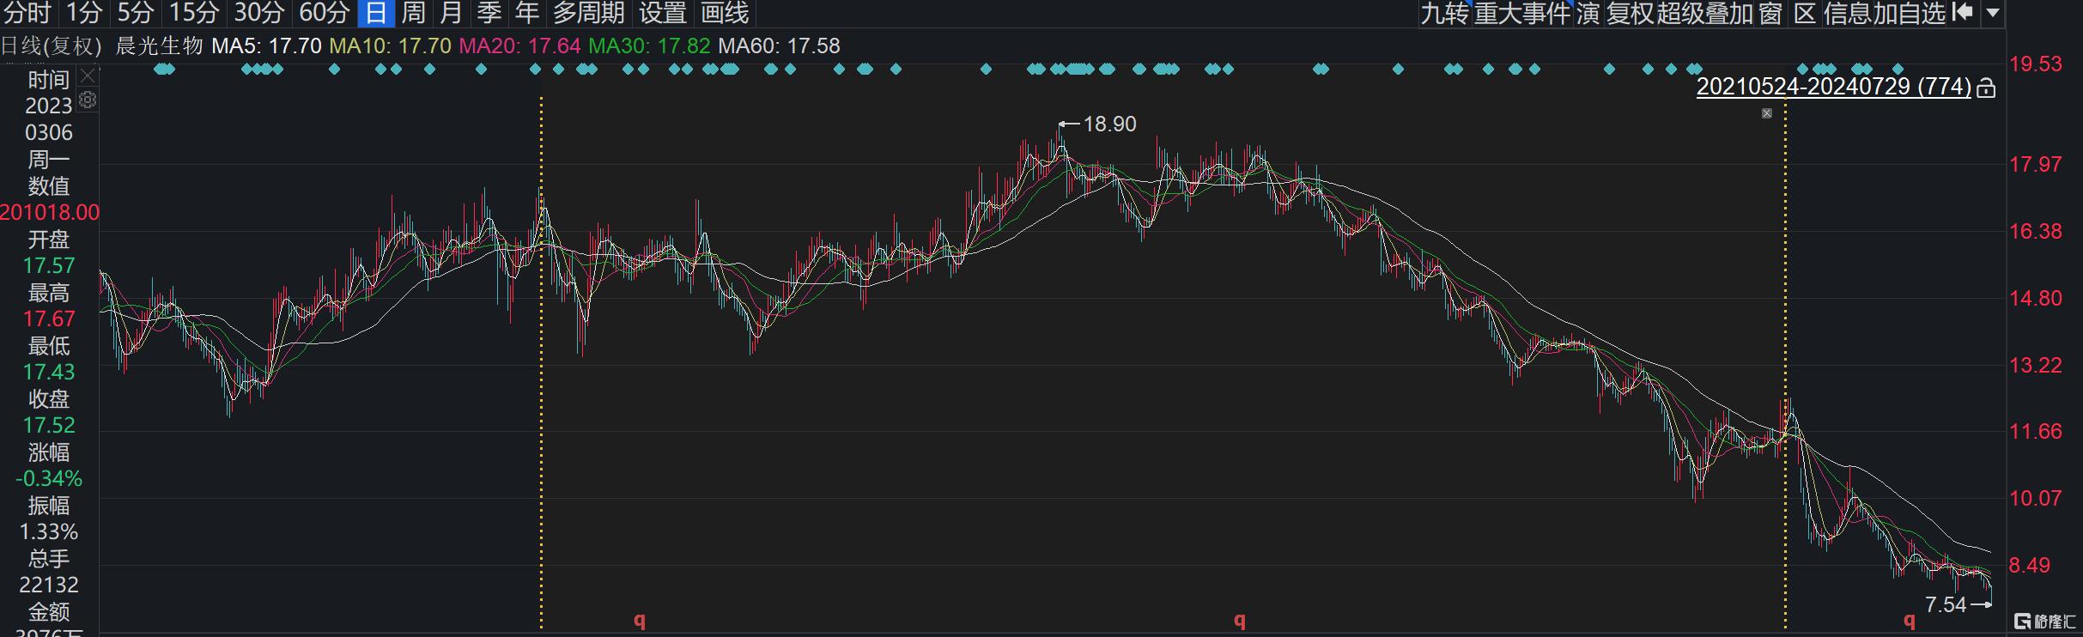Switch to the 30分 chart tab
Image resolution: width=2083 pixels, height=637 pixels.
click(259, 13)
